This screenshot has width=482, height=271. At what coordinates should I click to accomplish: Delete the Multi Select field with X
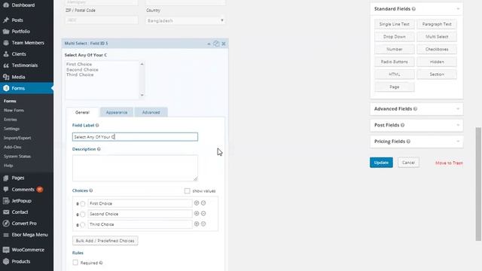pos(224,44)
